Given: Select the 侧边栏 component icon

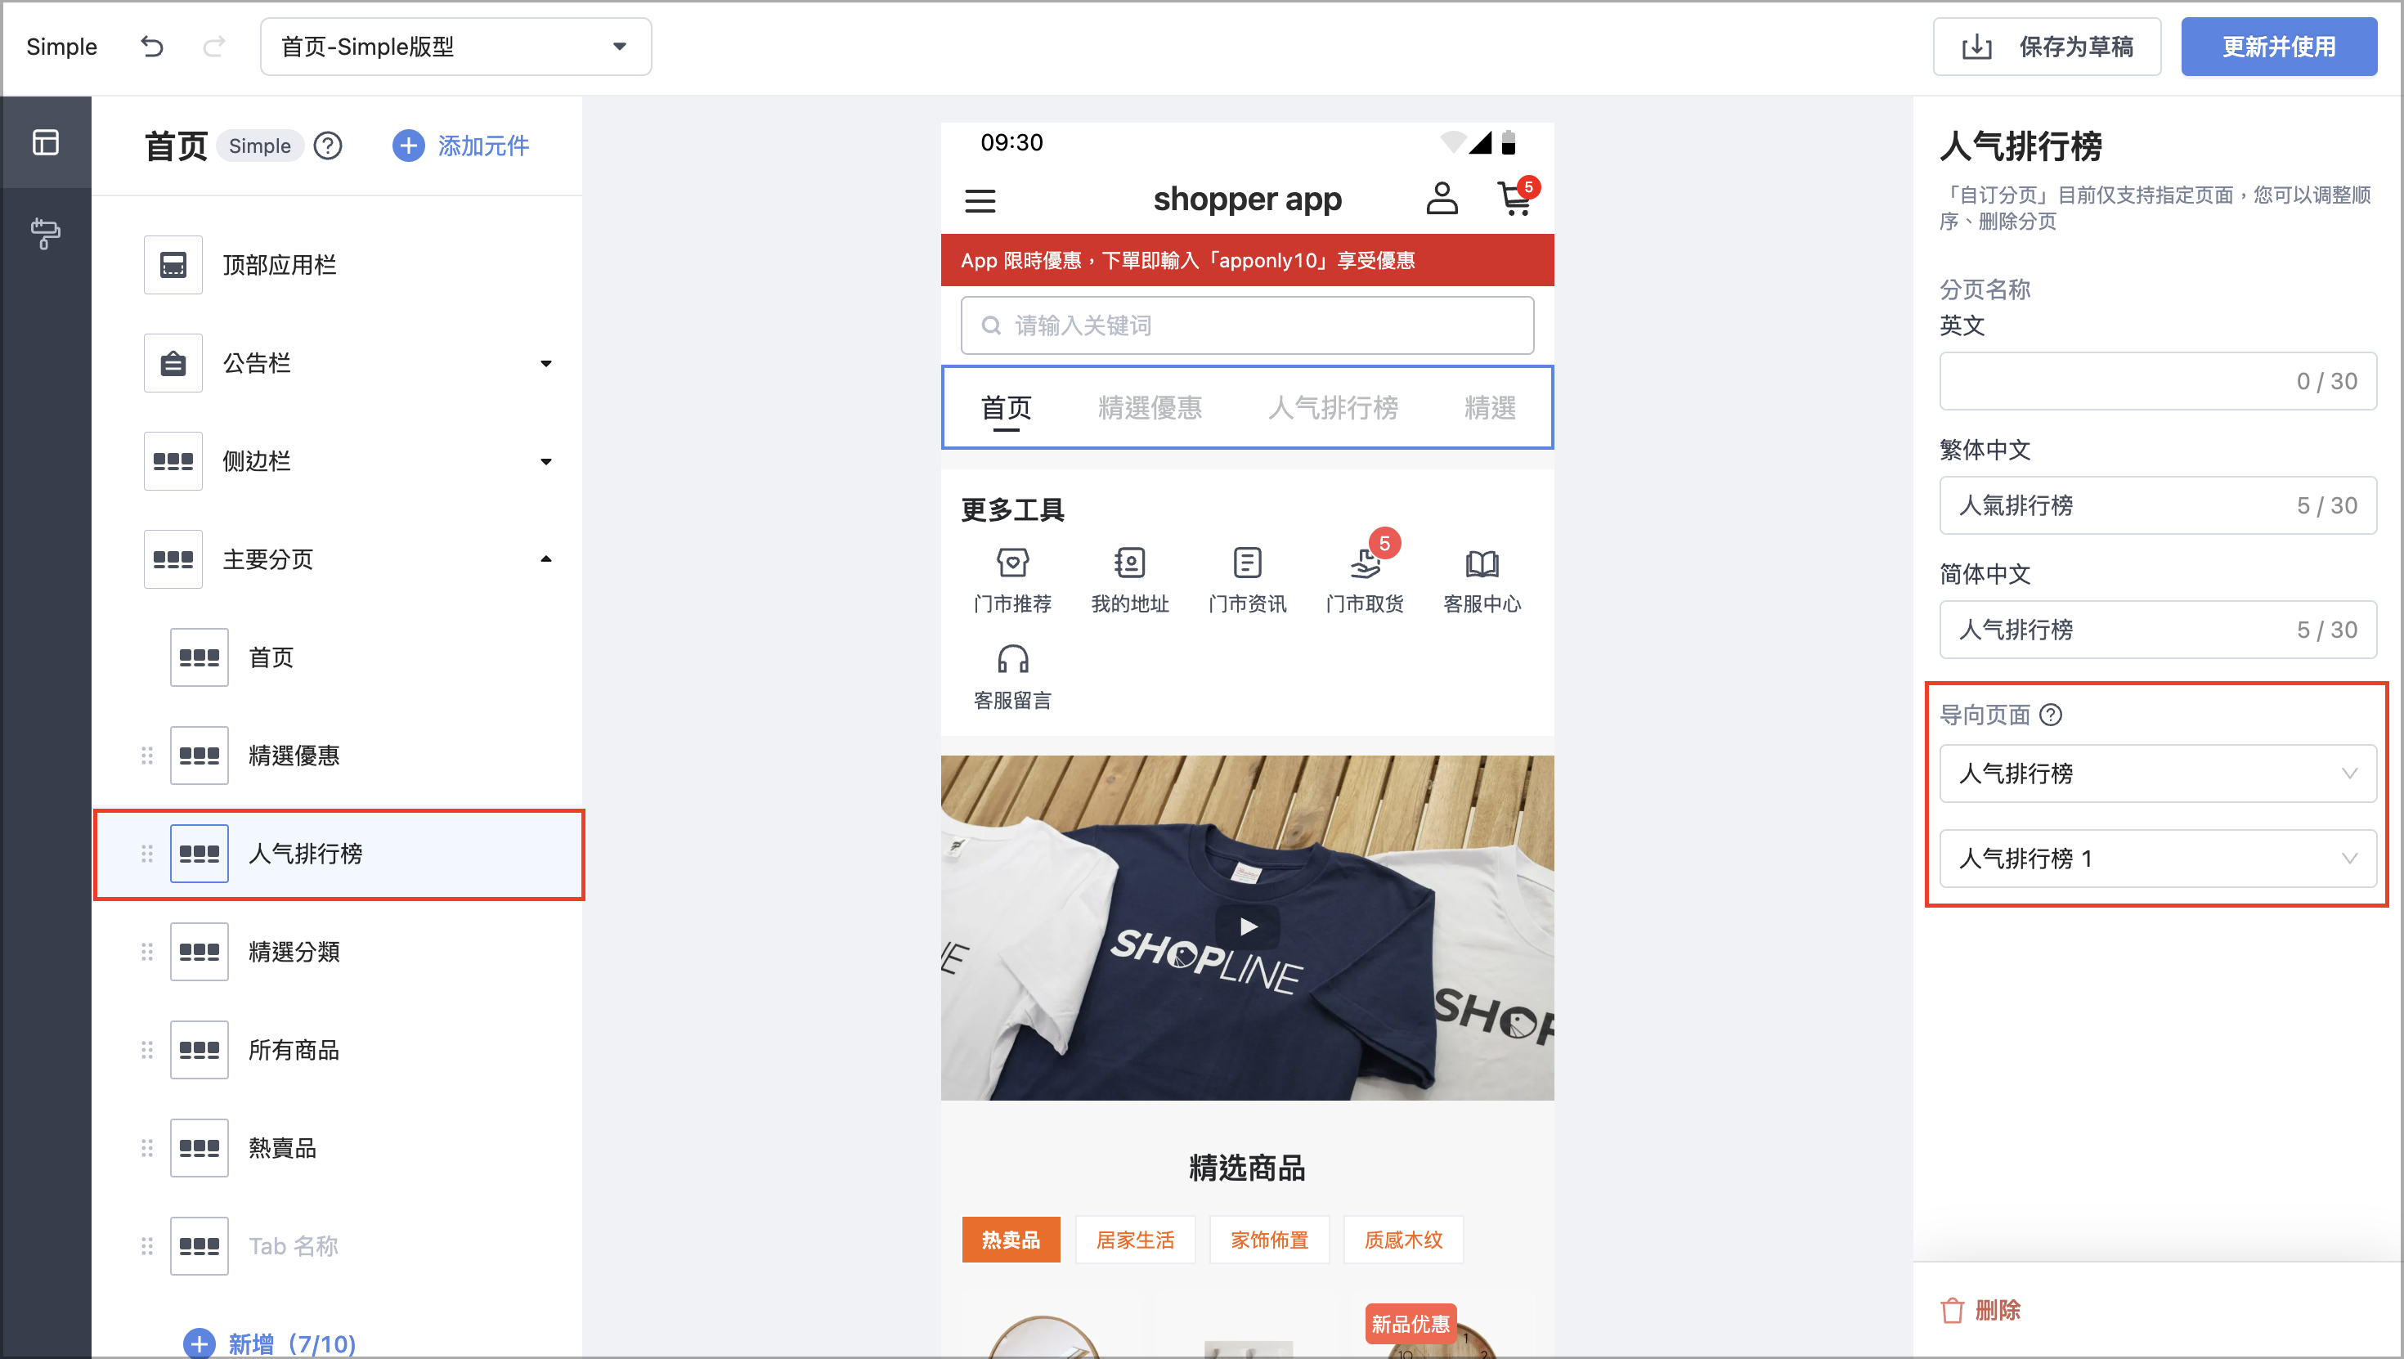Looking at the screenshot, I should pyautogui.click(x=173, y=461).
